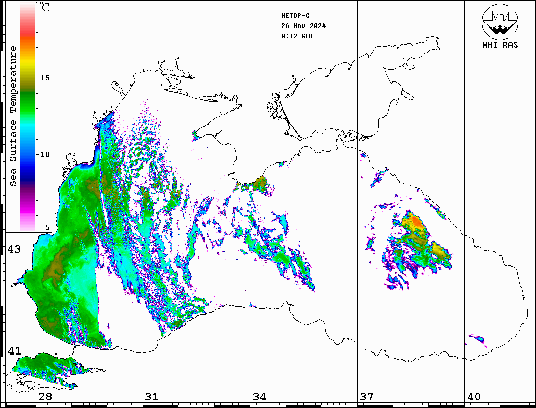Click the "Sea Surface Temperature" vertical label
536x408 pixels.
(x=13, y=117)
